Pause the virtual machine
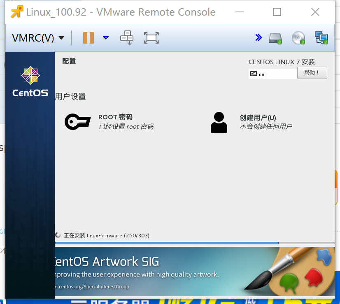Viewport: 340px width, 304px height. coord(88,38)
